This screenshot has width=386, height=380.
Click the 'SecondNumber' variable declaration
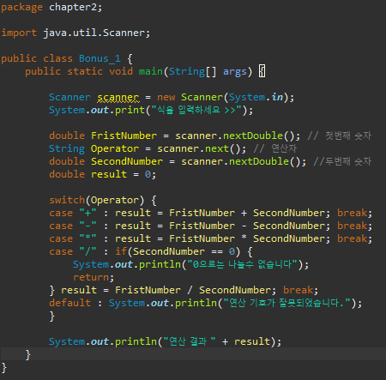pos(127,161)
